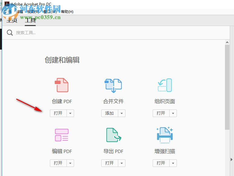Image resolution: width=234 pixels, height=176 pixels.
Task: Click the Combine Files (合并文件) icon
Action: (113, 86)
